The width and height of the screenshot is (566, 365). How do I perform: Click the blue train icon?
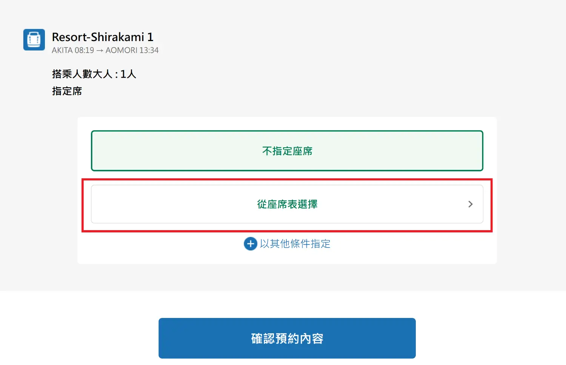[34, 40]
